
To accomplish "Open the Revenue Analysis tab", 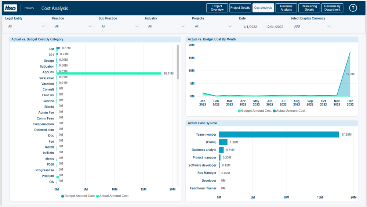I will tap(286, 8).
